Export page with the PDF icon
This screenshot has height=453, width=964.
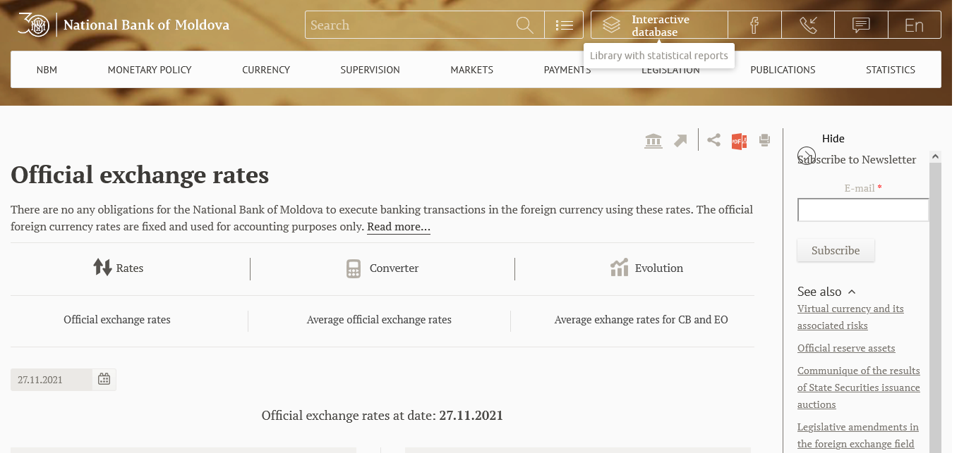point(739,141)
